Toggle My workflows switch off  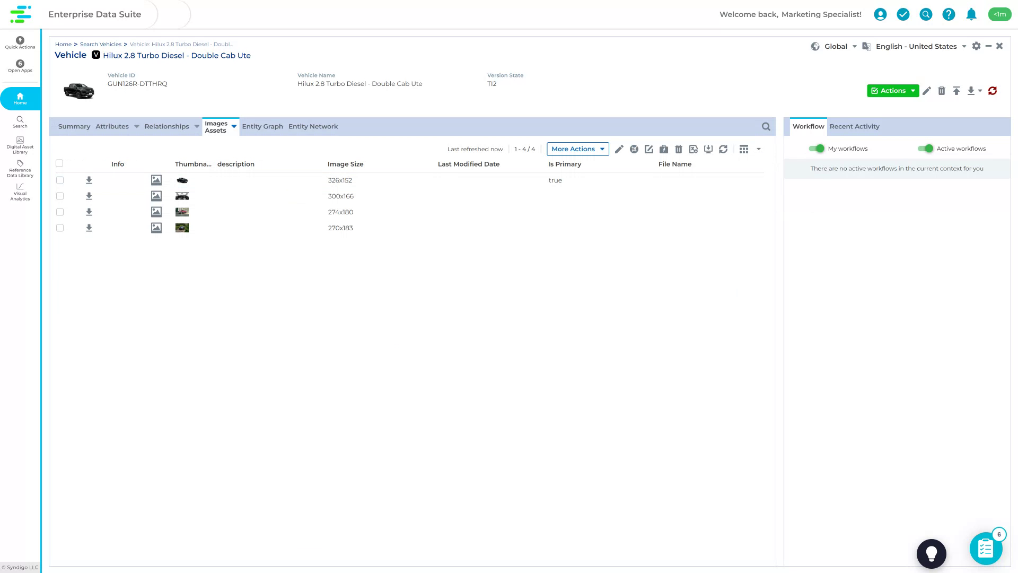point(817,149)
